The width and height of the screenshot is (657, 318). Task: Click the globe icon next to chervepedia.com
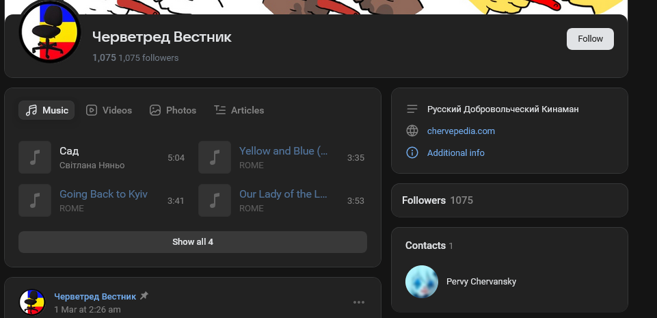point(412,131)
